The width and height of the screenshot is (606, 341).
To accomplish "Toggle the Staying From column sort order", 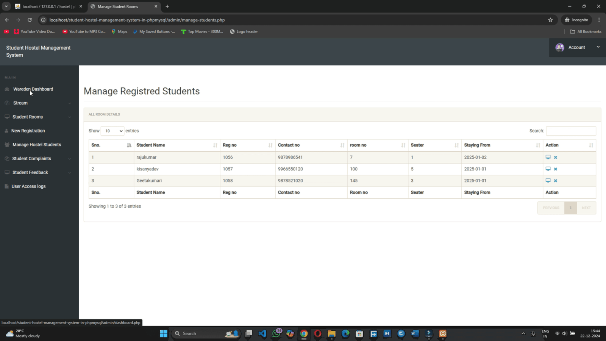I will (538, 145).
